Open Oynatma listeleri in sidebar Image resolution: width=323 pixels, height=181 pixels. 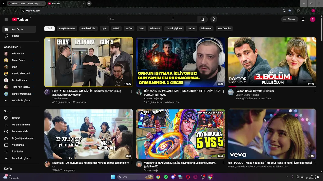(x=19, y=125)
